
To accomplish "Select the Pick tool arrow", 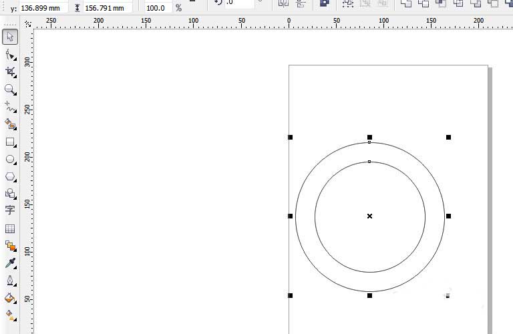I will tap(10, 37).
